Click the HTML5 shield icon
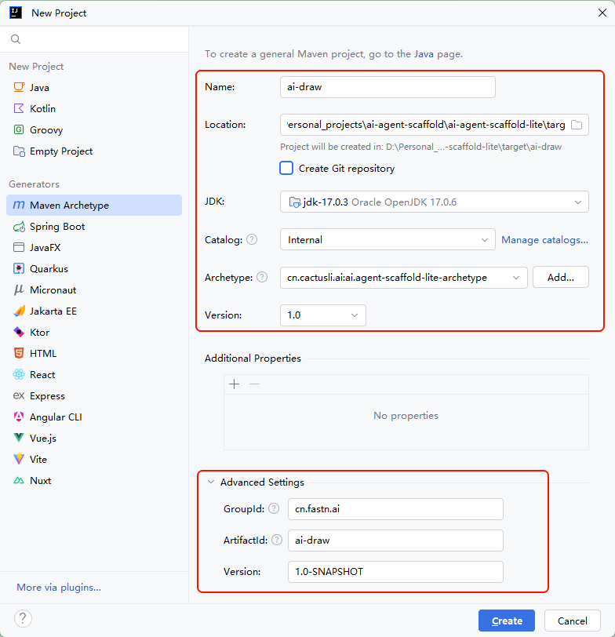Viewport: 615px width, 637px height. [x=19, y=354]
